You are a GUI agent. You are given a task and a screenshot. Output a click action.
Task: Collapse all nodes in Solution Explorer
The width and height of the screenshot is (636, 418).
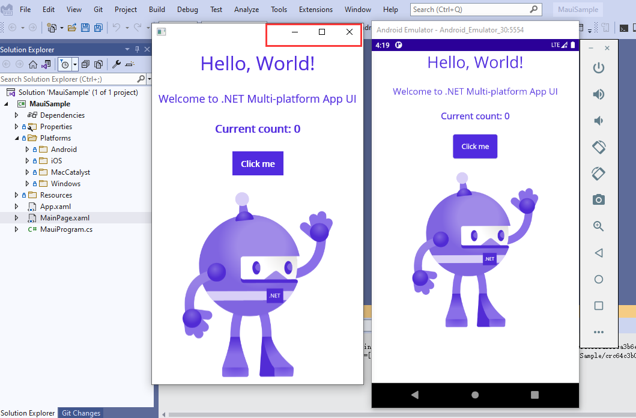tap(85, 64)
